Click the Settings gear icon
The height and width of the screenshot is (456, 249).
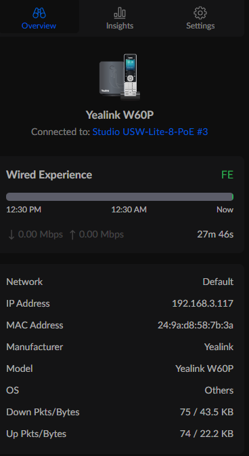pos(200,13)
